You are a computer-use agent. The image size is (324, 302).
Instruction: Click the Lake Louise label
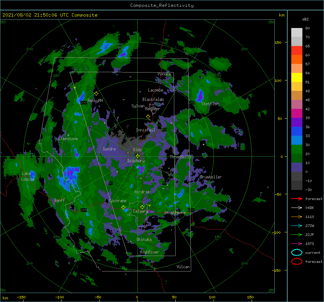(28, 176)
